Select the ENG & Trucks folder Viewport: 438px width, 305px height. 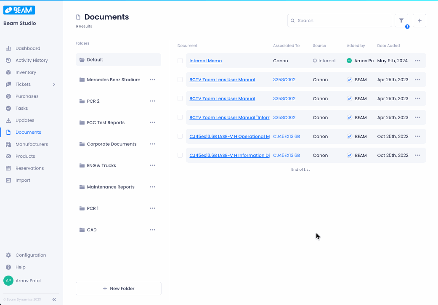pyautogui.click(x=101, y=165)
